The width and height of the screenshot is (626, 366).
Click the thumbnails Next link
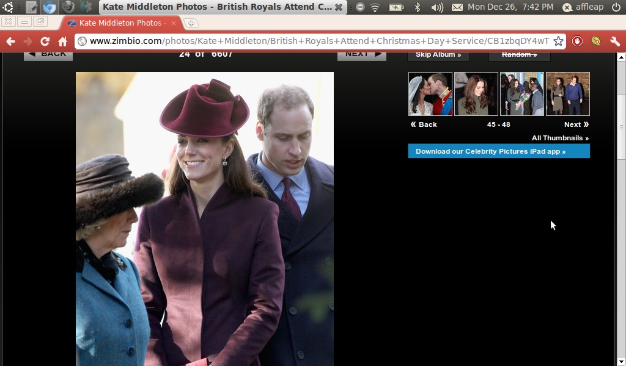(576, 124)
